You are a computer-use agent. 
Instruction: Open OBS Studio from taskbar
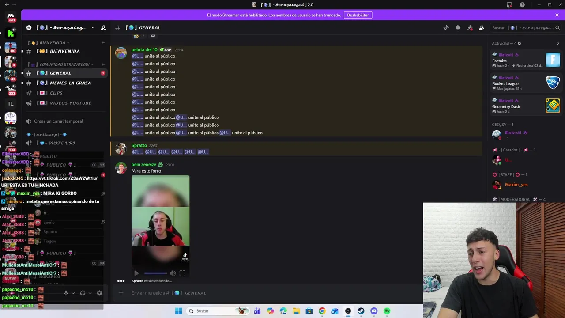click(348, 311)
